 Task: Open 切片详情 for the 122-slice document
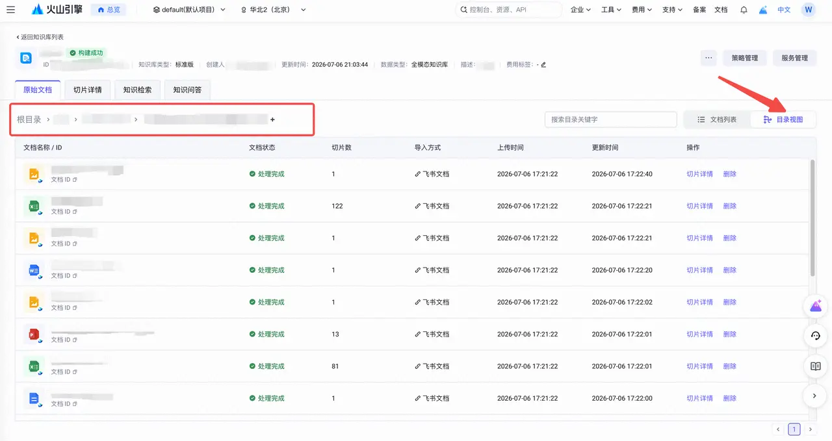(700, 206)
